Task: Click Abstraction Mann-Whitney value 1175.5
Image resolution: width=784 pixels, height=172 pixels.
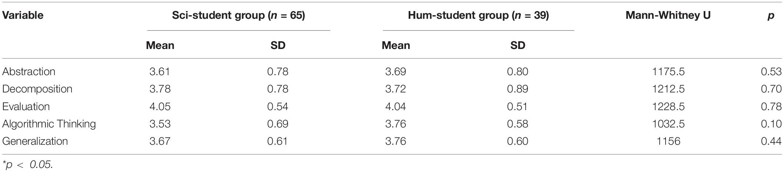Action: pyautogui.click(x=669, y=71)
